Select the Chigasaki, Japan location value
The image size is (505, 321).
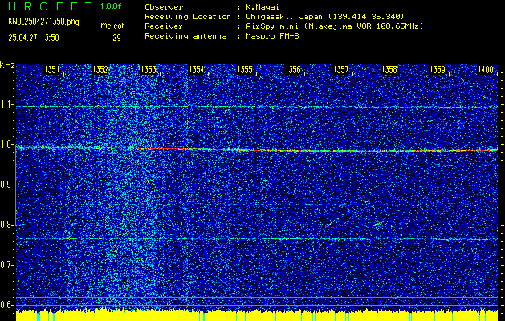(x=325, y=16)
